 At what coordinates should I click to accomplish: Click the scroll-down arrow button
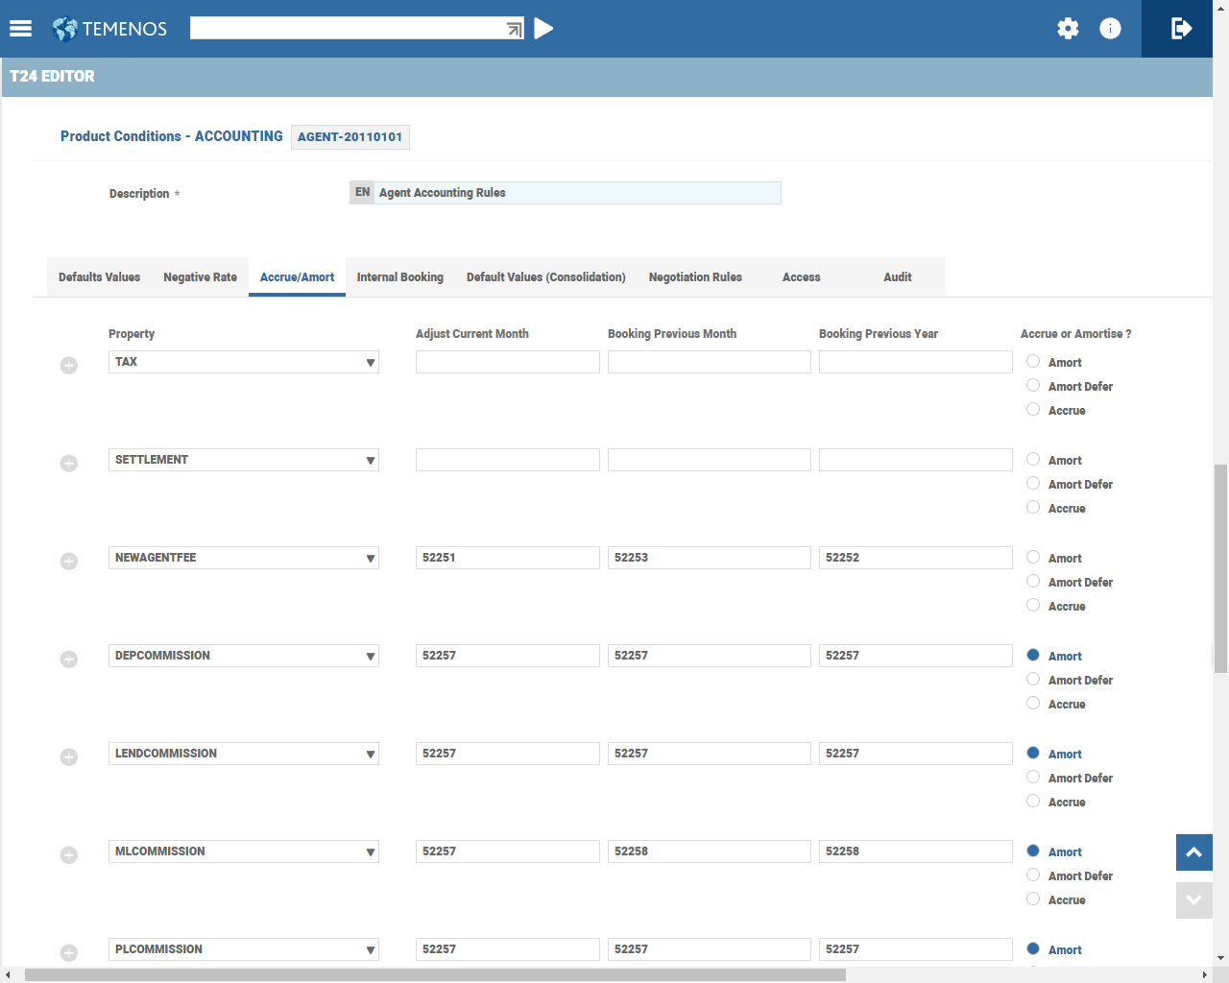[x=1193, y=900]
